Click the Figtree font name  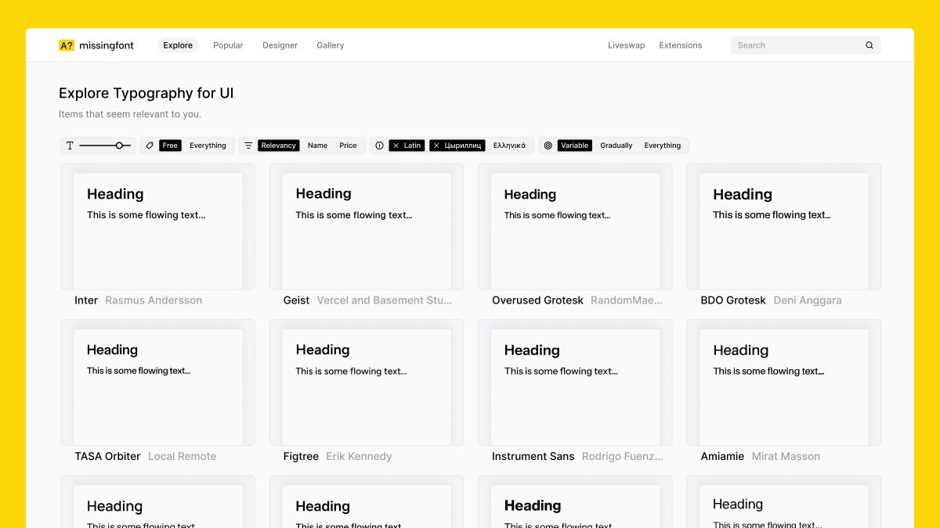pos(301,456)
